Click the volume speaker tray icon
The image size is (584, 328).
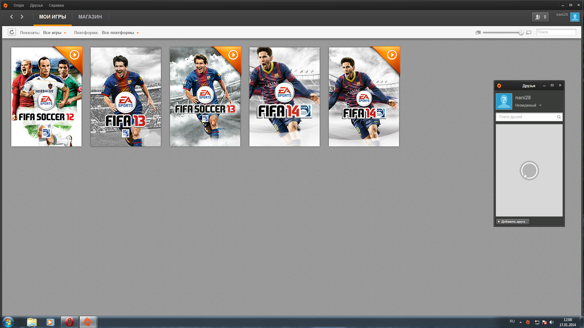pyautogui.click(x=552, y=322)
